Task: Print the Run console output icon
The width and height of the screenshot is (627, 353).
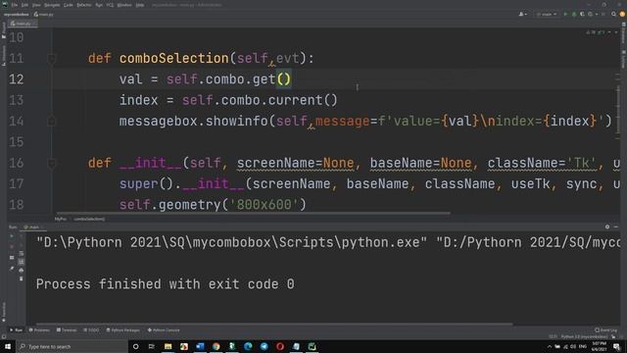Action: click(x=22, y=271)
